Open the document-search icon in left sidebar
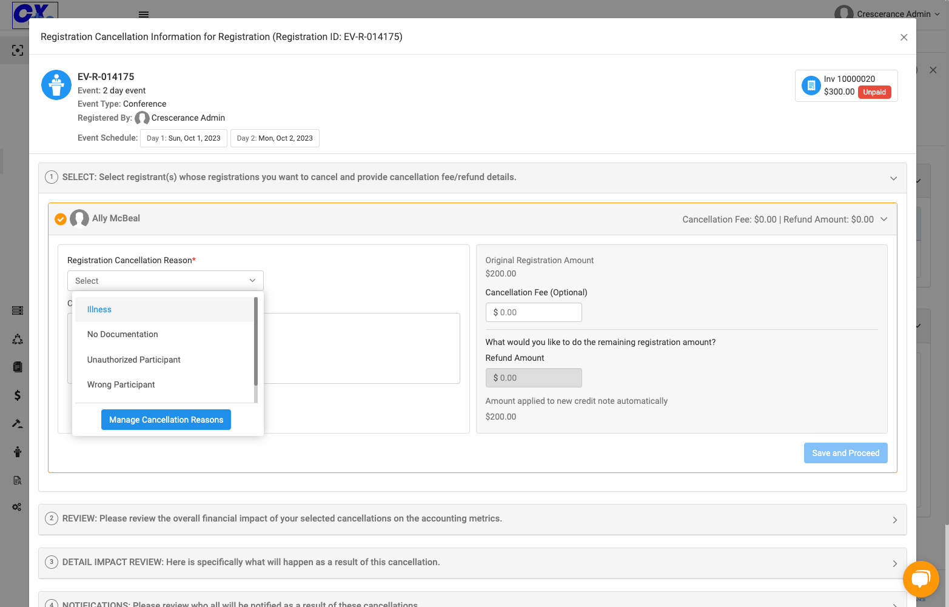The image size is (949, 607). pos(18,480)
